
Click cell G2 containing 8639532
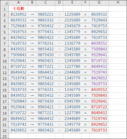point(99,14)
